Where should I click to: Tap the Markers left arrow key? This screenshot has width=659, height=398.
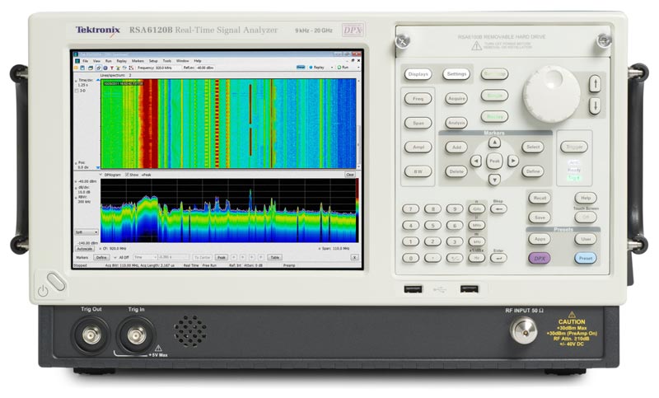[x=476, y=161]
